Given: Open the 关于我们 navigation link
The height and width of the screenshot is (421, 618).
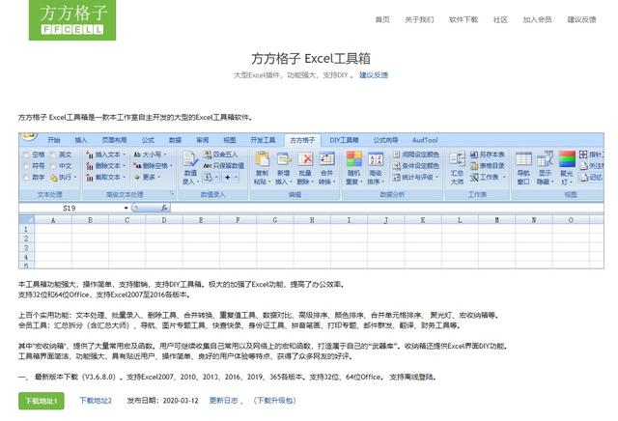Looking at the screenshot, I should 419,19.
